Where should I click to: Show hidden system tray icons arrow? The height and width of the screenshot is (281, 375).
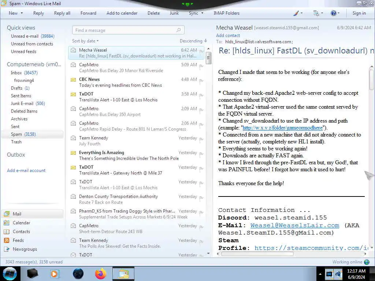(x=320, y=274)
